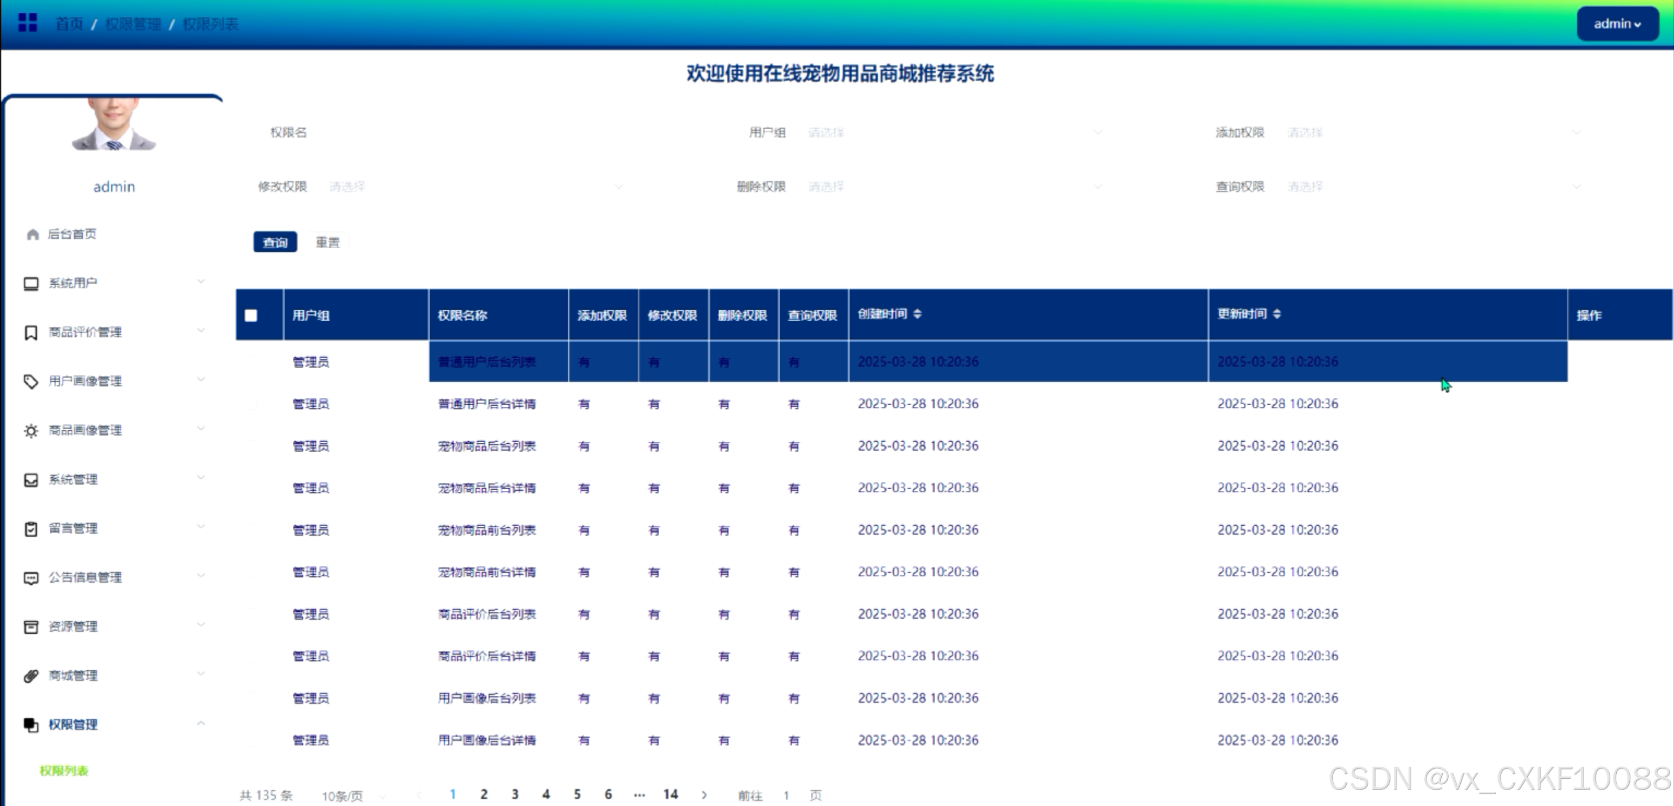Screen dimensions: 1674x806
Task: Go to page 3 in pagination
Action: (x=515, y=795)
